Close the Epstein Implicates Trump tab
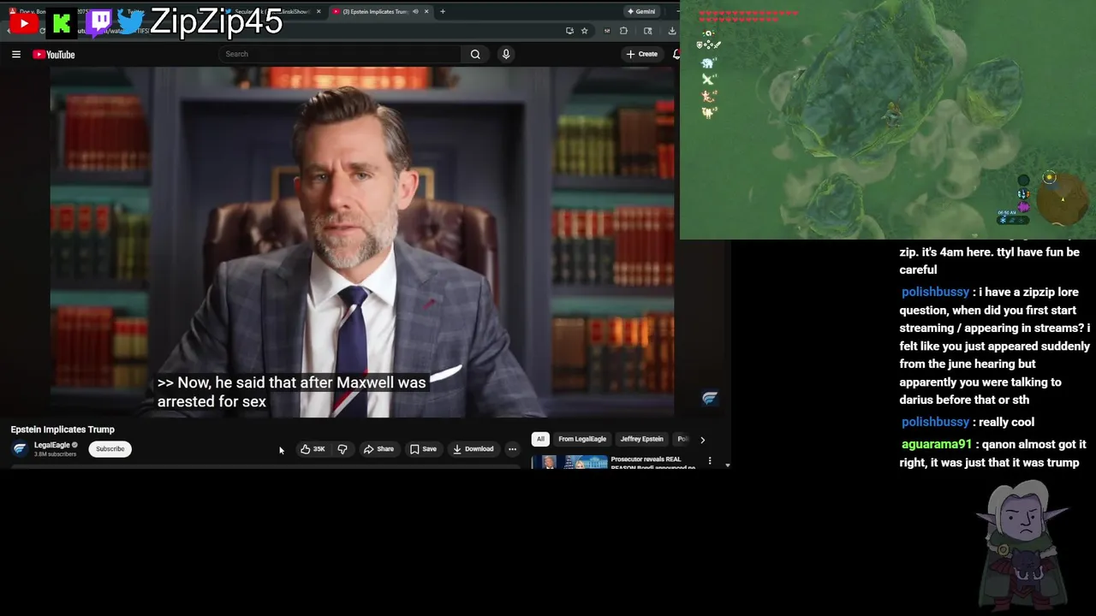This screenshot has height=616, width=1096. 427,11
